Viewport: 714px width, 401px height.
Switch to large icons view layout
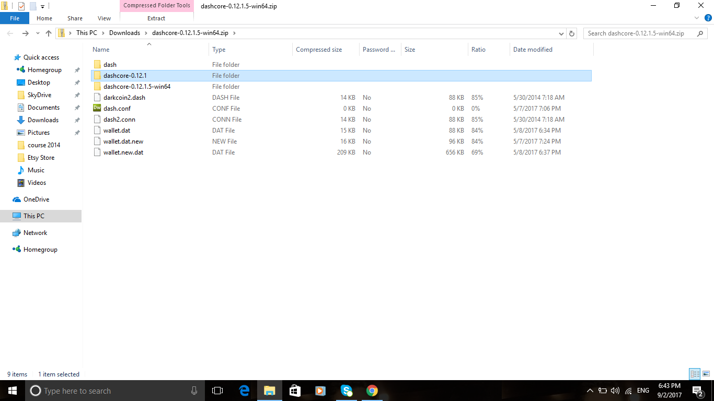706,374
